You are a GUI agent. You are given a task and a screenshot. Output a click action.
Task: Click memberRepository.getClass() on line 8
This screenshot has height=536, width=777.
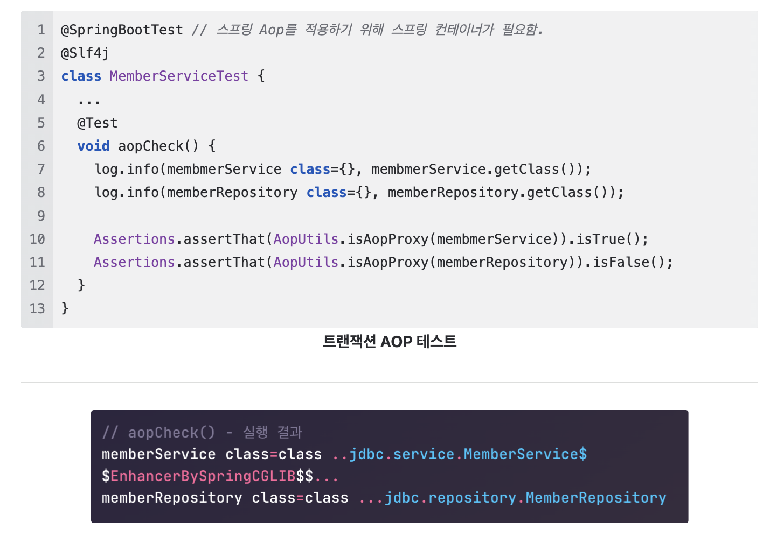[501, 192]
